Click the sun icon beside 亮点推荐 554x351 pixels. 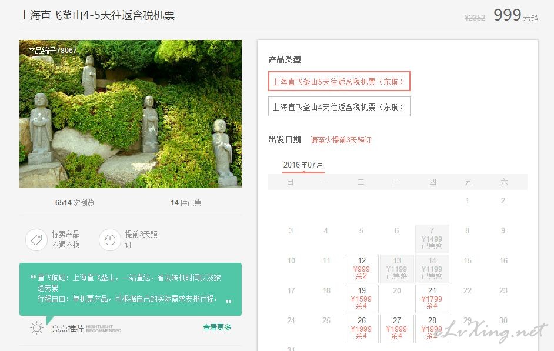click(x=36, y=328)
